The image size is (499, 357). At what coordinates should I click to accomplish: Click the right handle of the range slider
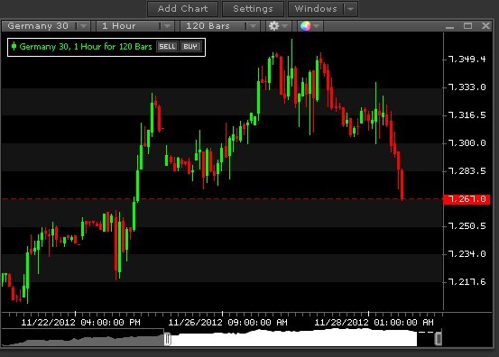[439, 339]
